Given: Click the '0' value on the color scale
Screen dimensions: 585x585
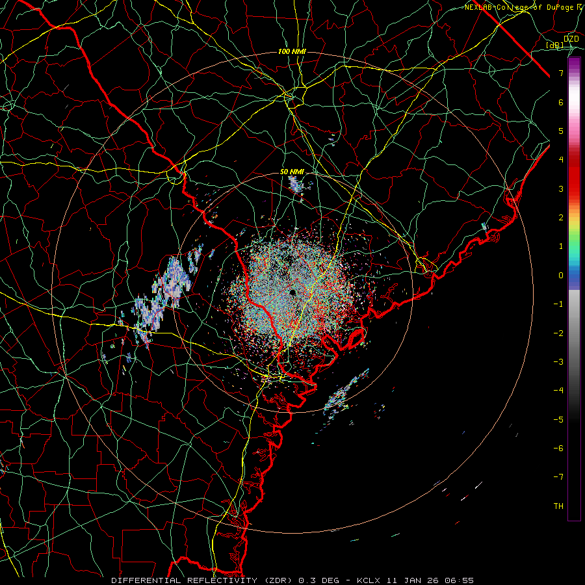Looking at the screenshot, I should click(x=561, y=276).
